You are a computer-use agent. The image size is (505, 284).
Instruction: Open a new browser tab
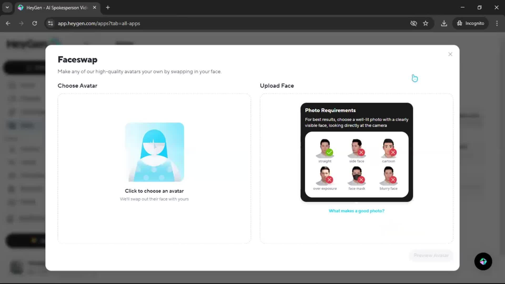[x=108, y=7]
